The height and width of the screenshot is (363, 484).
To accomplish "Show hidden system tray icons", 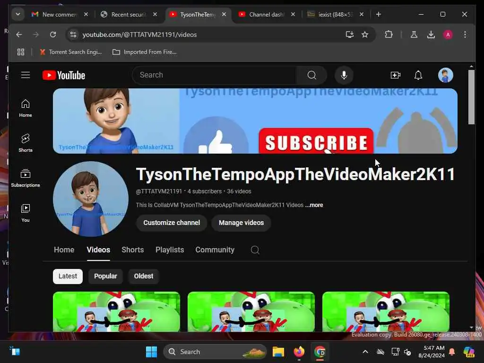I will pyautogui.click(x=365, y=352).
